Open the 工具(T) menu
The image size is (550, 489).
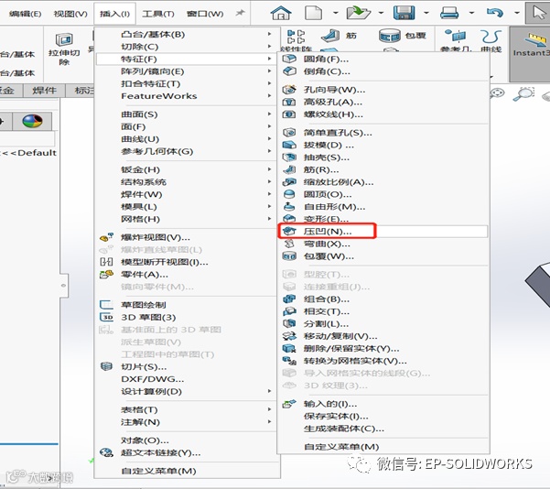(x=157, y=14)
